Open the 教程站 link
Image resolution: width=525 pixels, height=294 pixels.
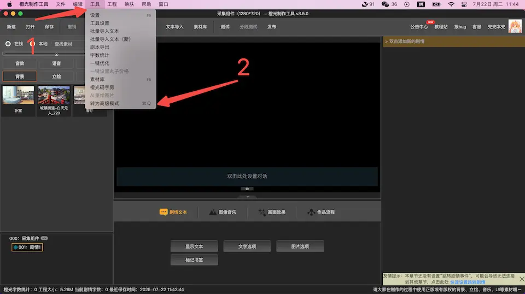point(441,27)
